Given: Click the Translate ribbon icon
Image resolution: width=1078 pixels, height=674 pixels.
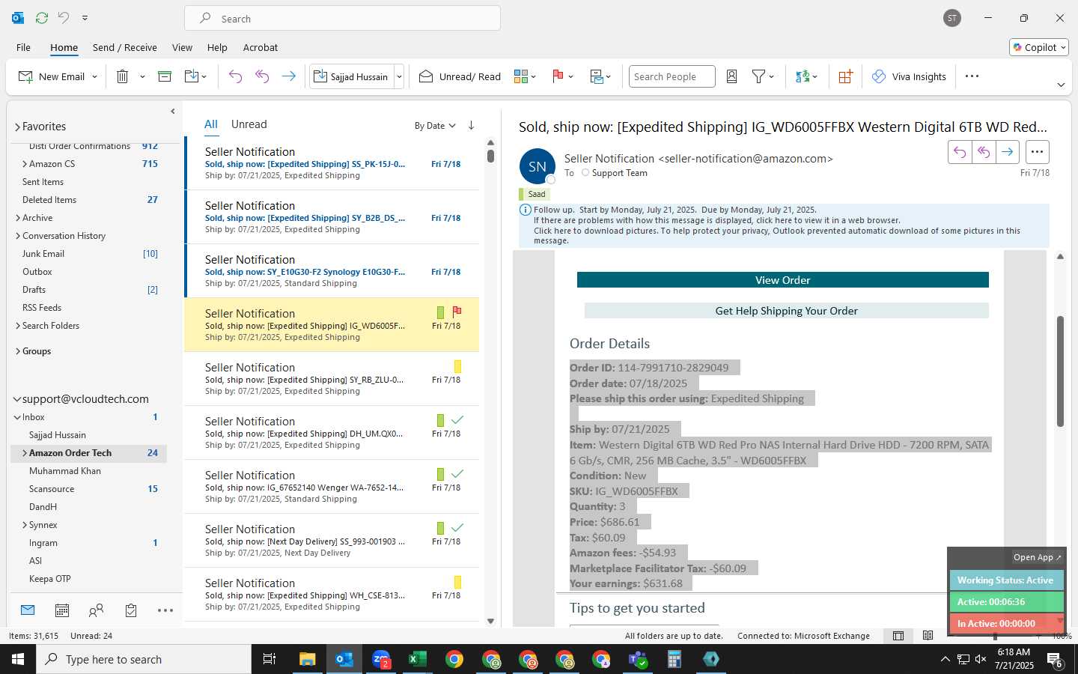Looking at the screenshot, I should [803, 76].
